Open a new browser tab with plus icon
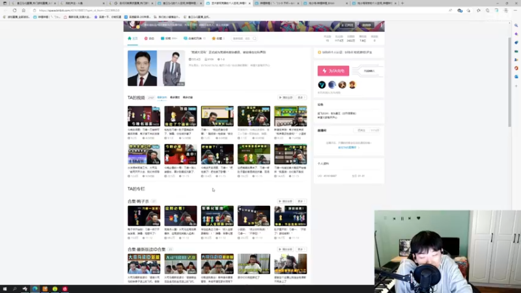Screen dimensions: 521x293 click(402, 3)
